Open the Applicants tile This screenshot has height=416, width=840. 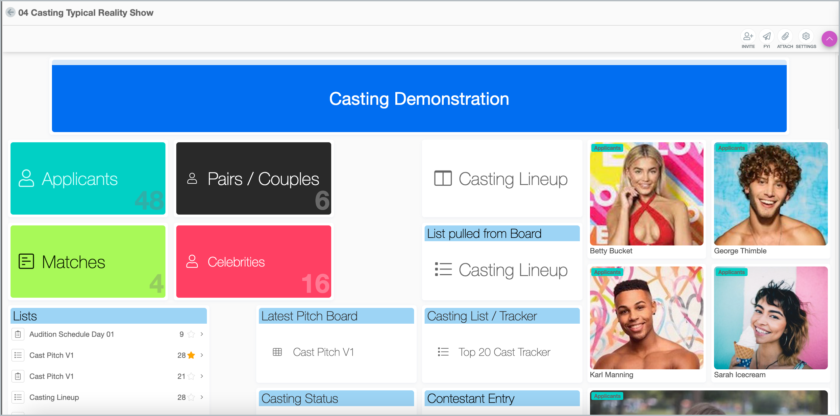point(88,178)
